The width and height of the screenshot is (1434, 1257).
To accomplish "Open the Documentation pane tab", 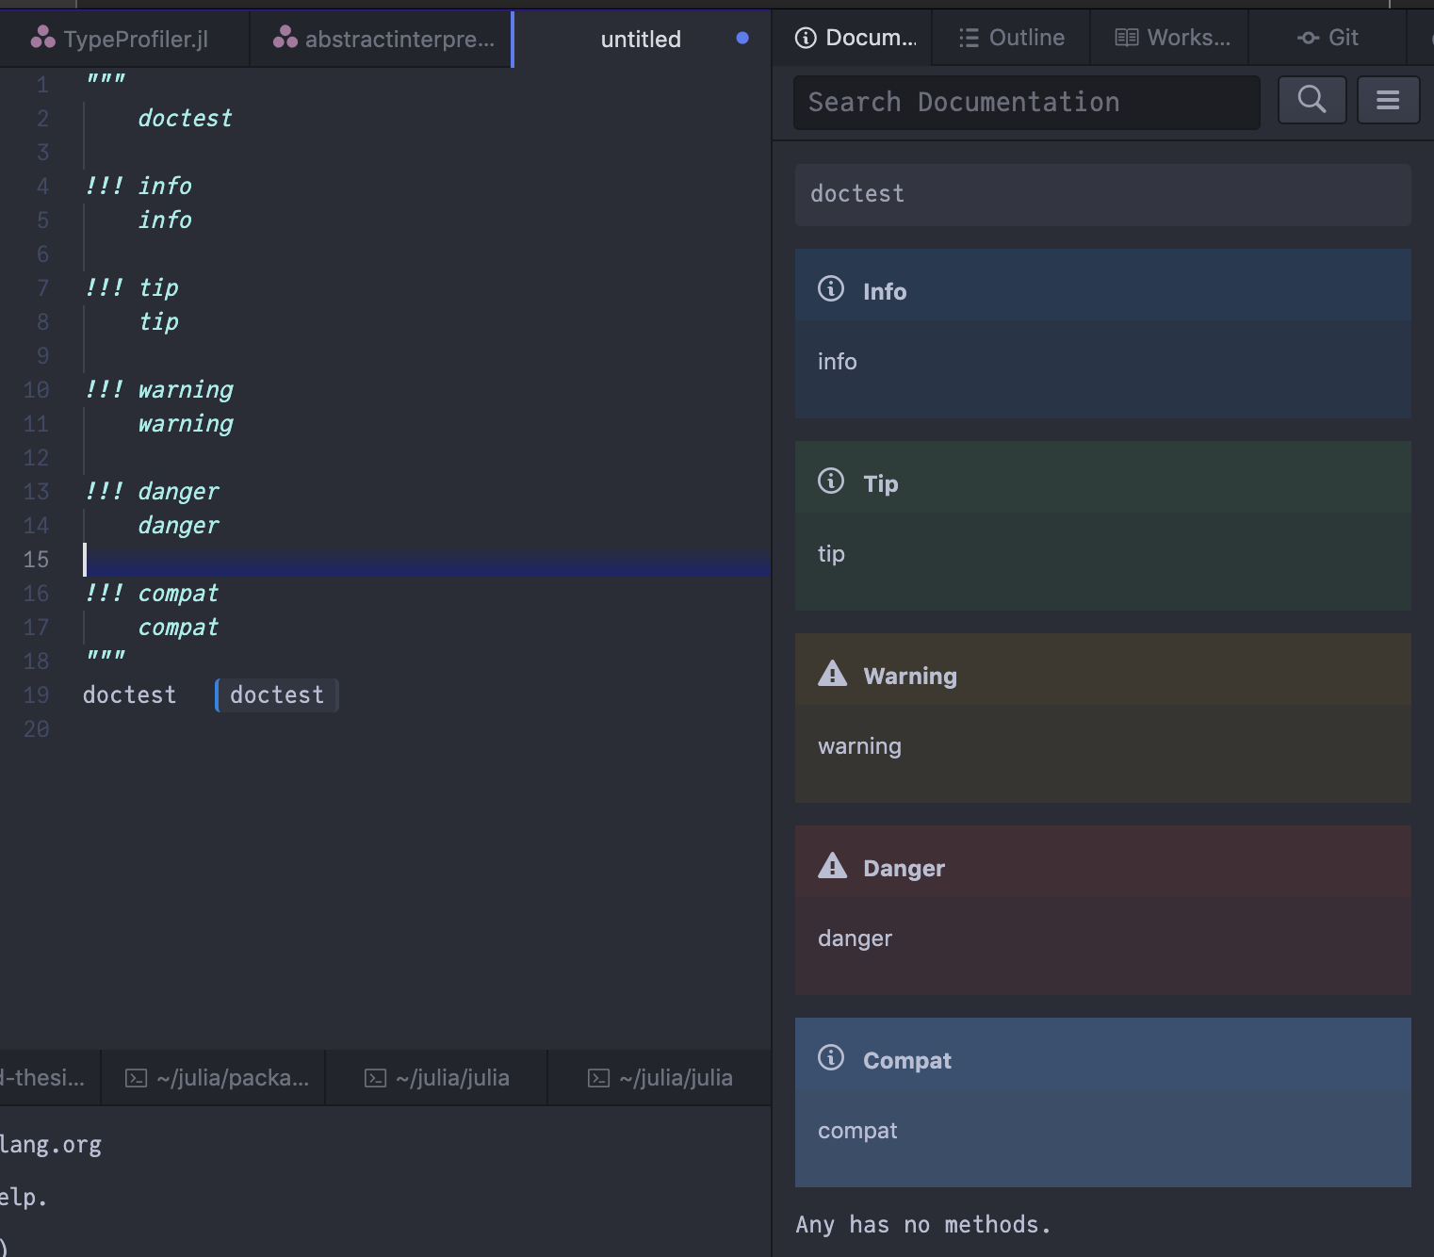I will 853,38.
